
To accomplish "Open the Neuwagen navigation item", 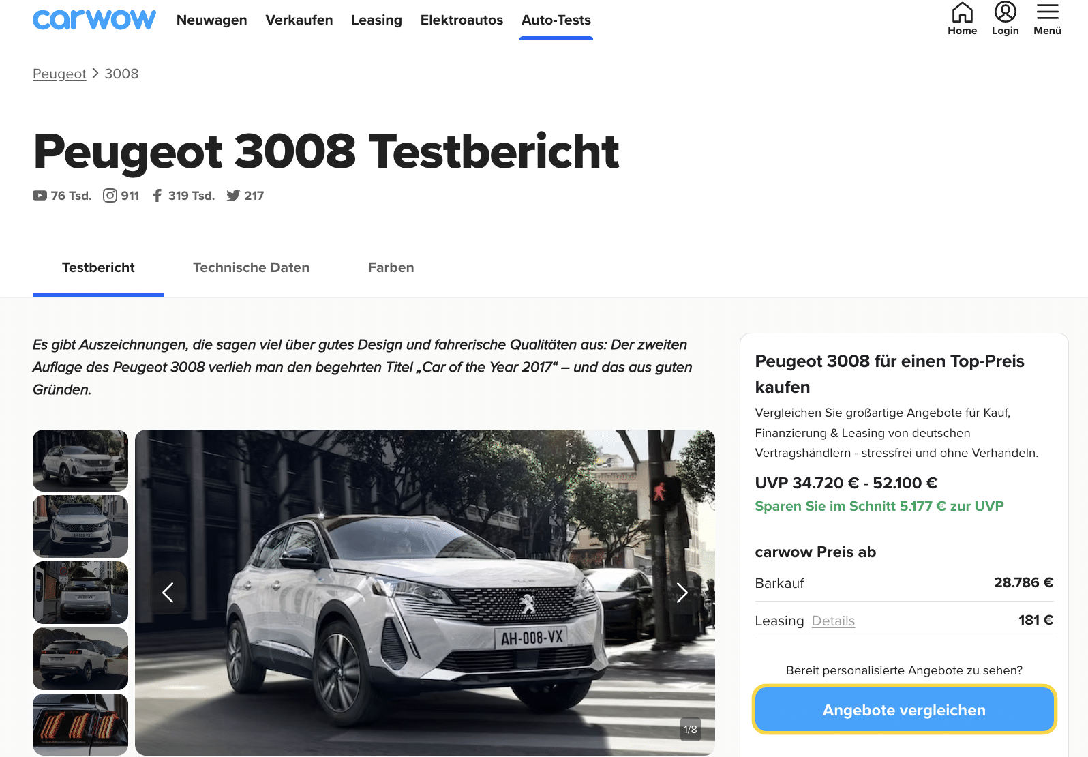I will 211,20.
